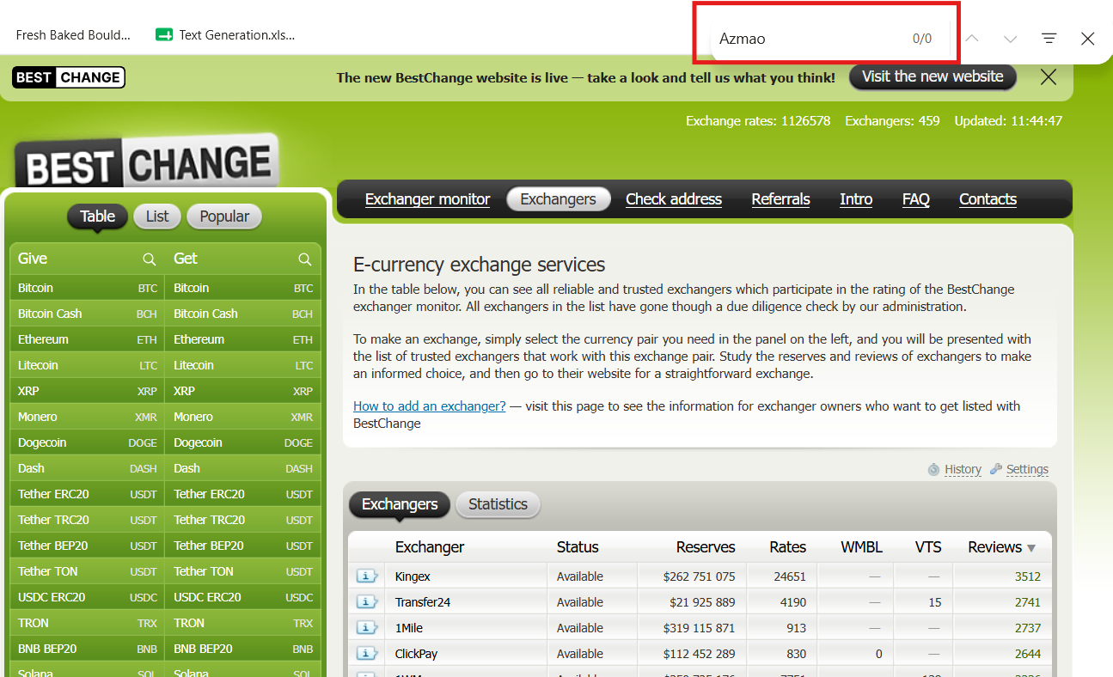Select Tether TON in the Get column

tap(243, 571)
